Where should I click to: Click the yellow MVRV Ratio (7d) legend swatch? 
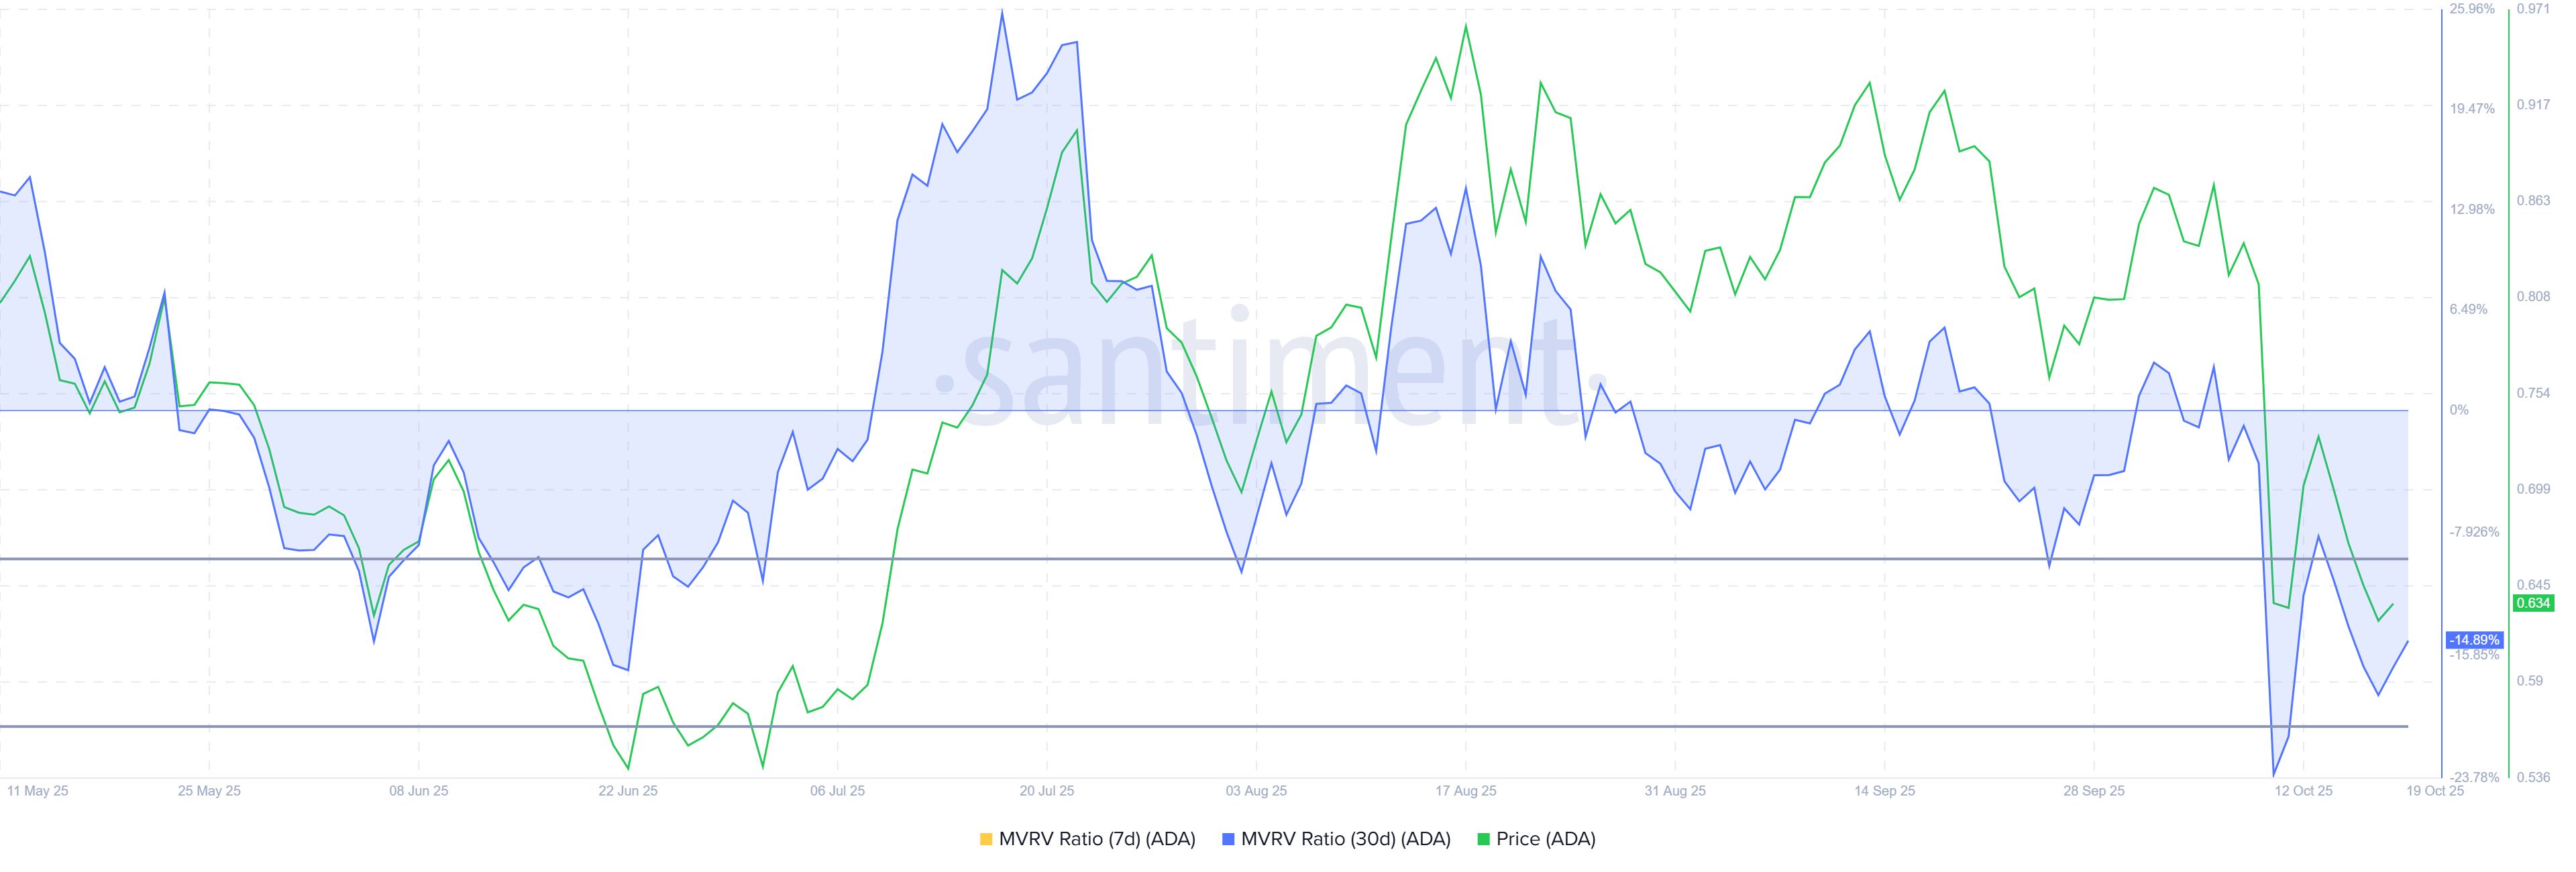[x=986, y=840]
